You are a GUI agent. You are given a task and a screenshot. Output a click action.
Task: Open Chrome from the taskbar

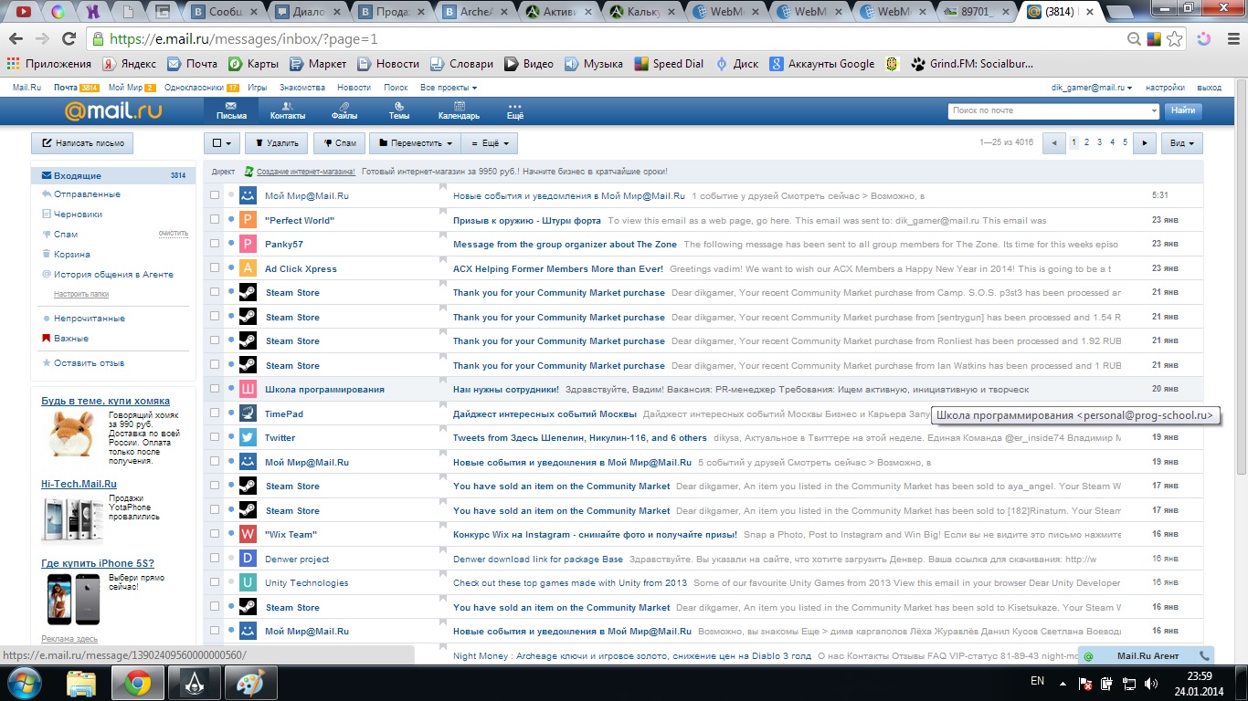coord(138,683)
